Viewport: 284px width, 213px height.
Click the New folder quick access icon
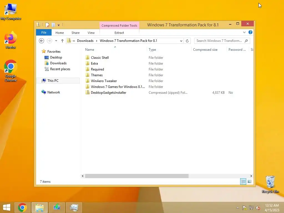pos(53,25)
